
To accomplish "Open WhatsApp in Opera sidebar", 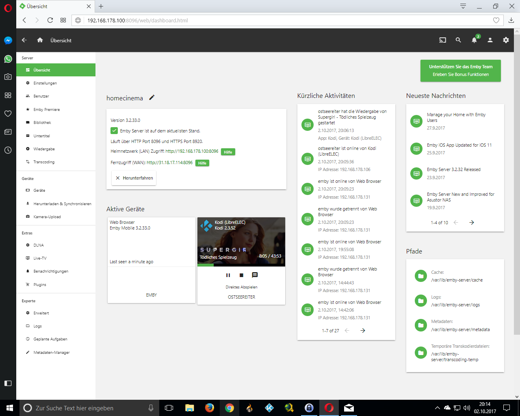I will (x=8, y=59).
